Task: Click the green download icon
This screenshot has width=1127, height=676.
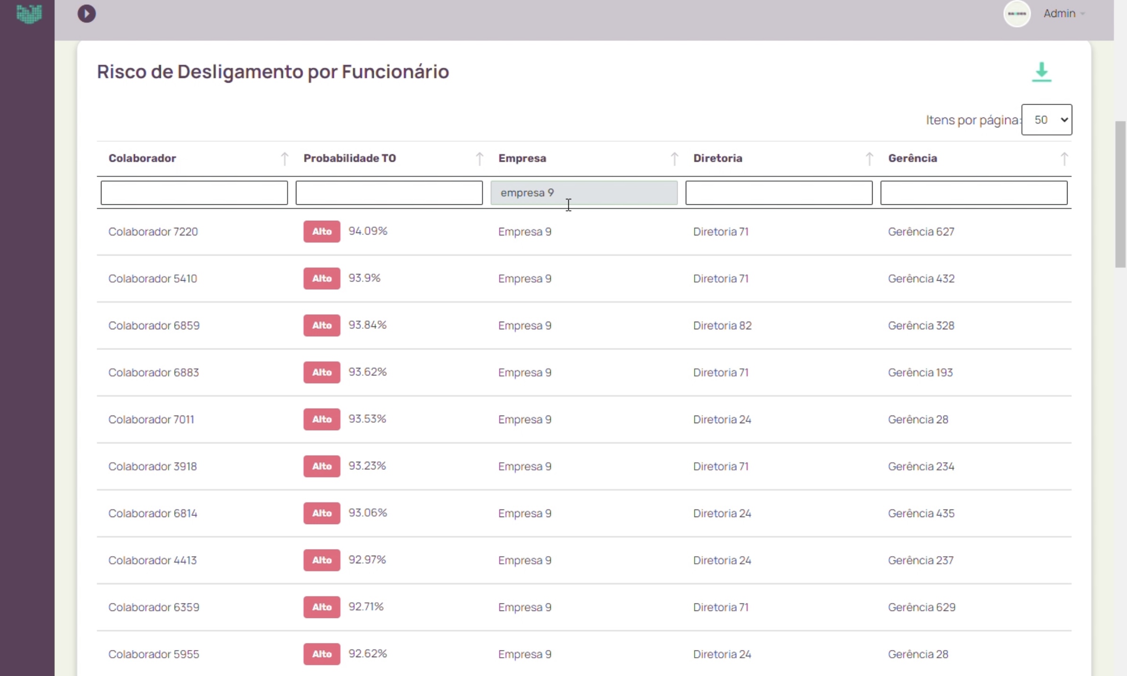Action: [1041, 72]
